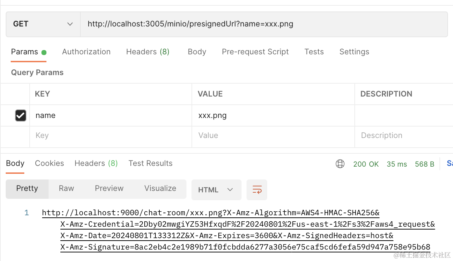The image size is (453, 261).
Task: Open the Test Results tab
Action: pyautogui.click(x=150, y=163)
